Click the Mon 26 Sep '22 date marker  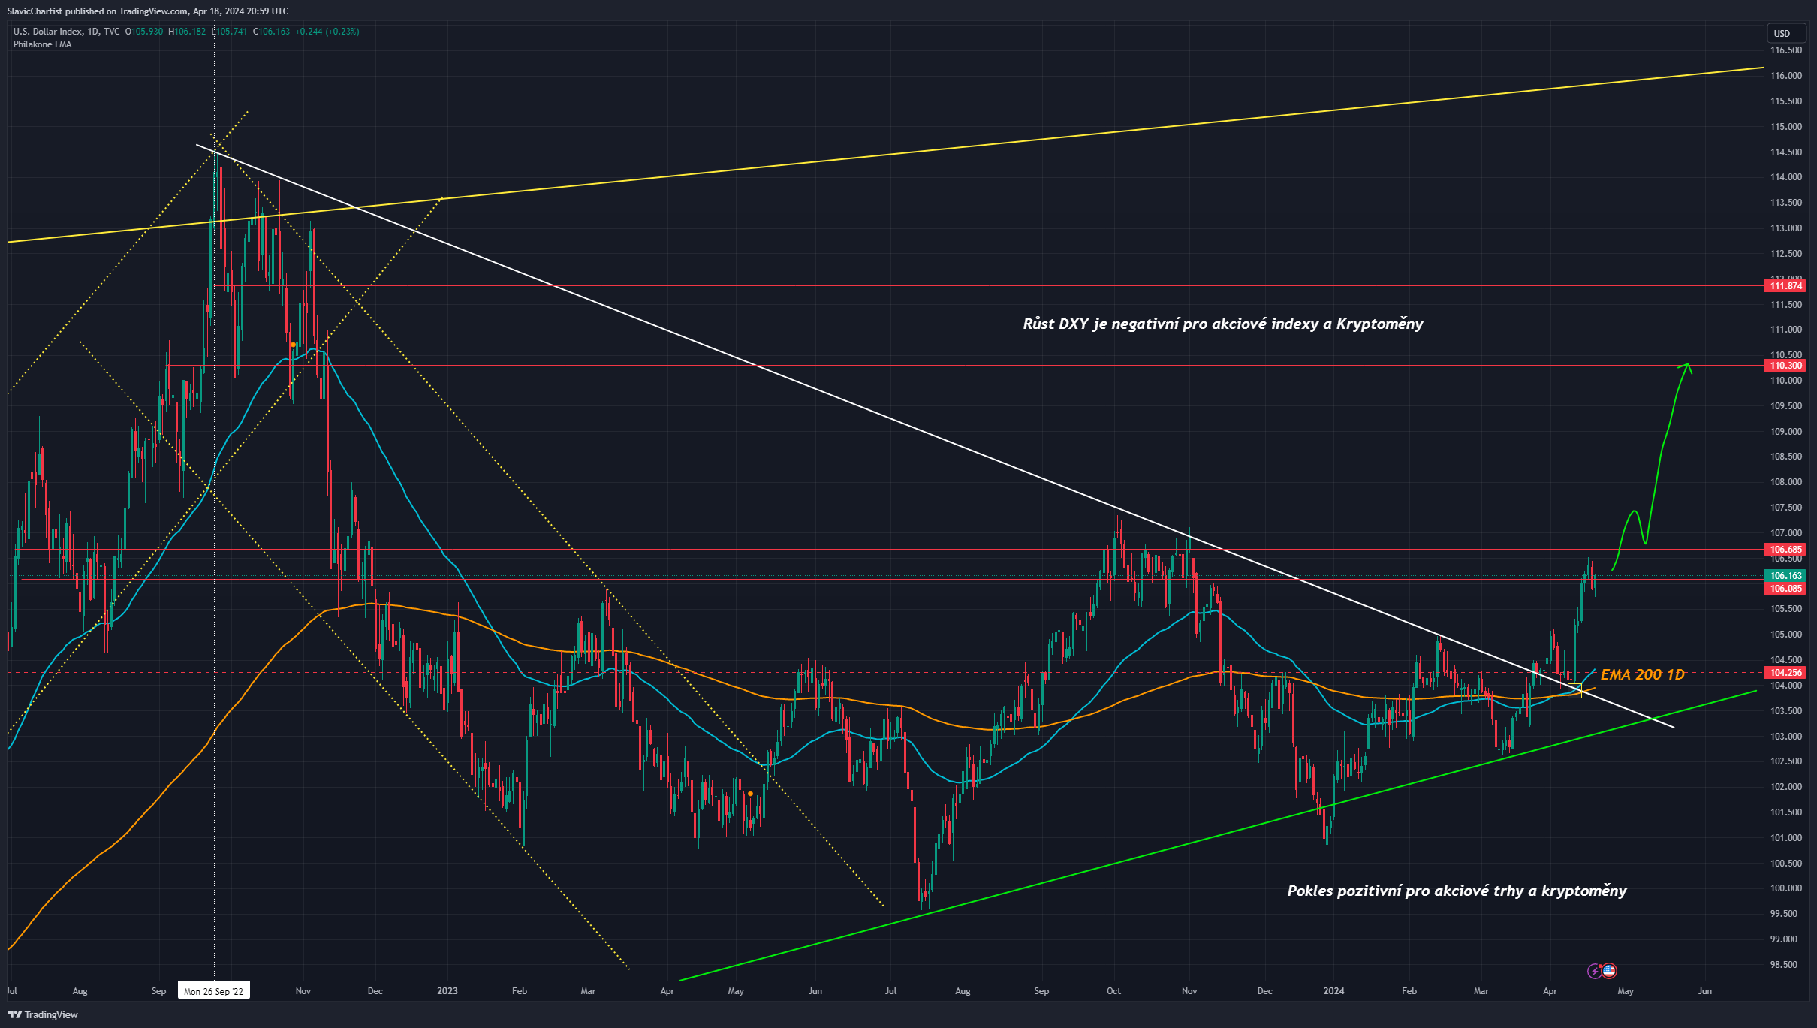click(x=214, y=991)
